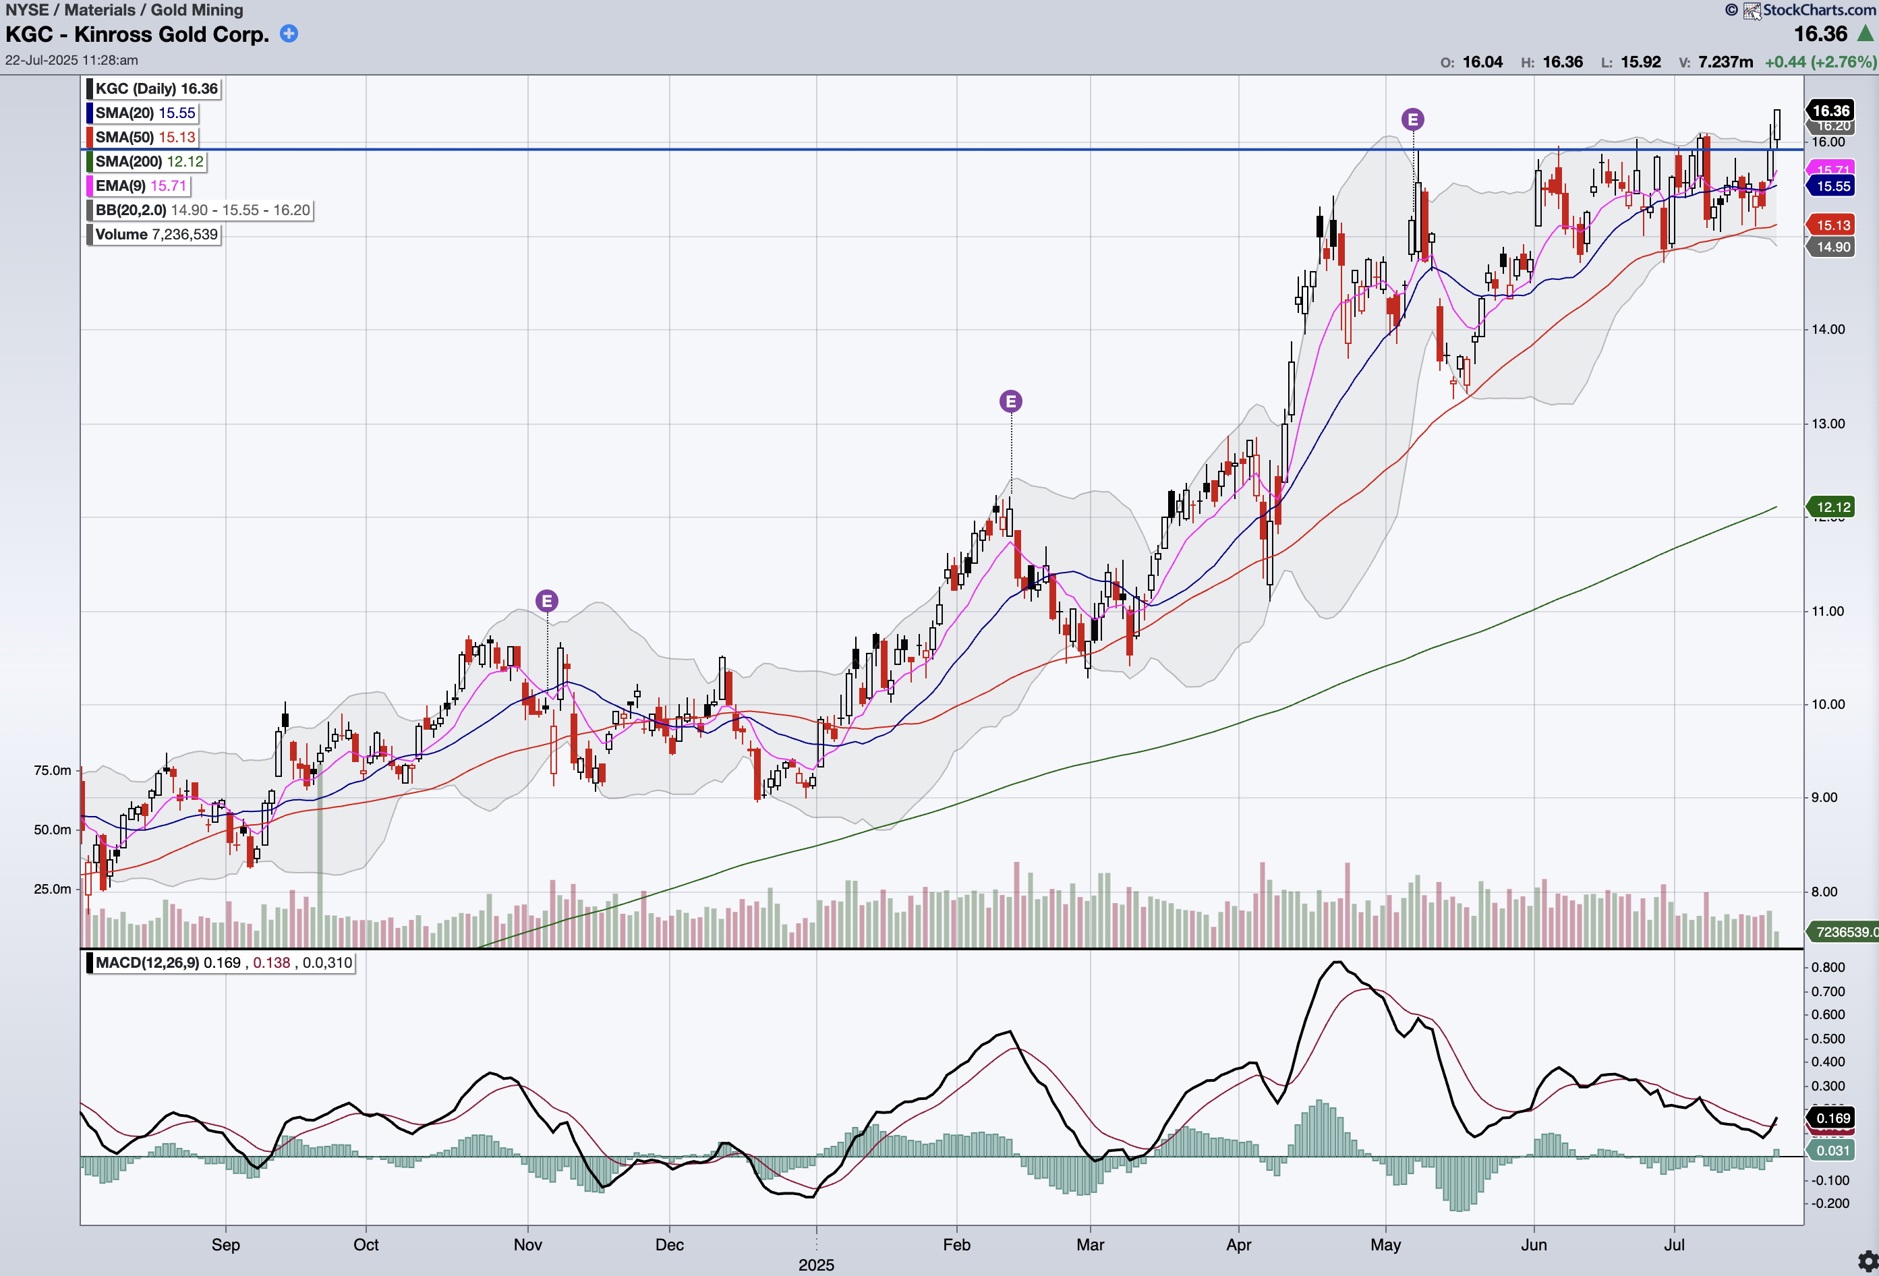Click the blue 15.55 SMA price tag
The image size is (1879, 1276).
tap(1832, 186)
